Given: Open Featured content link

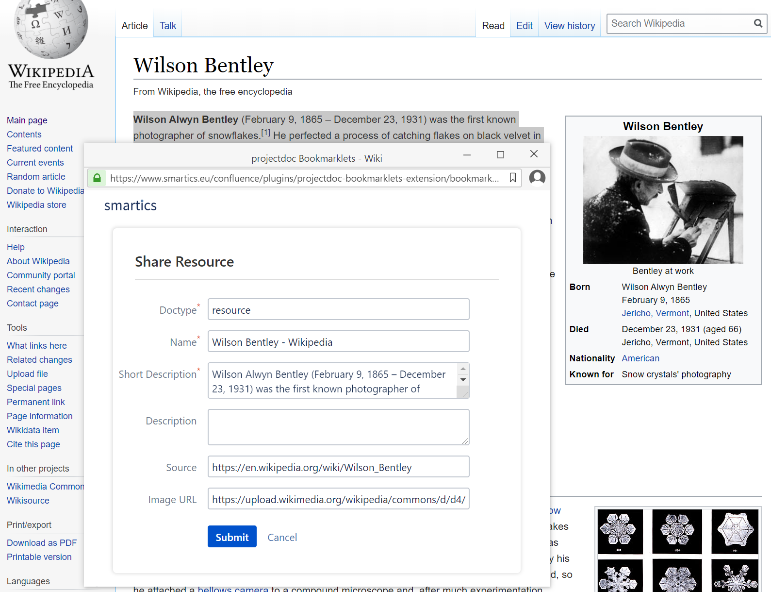Looking at the screenshot, I should (x=40, y=149).
